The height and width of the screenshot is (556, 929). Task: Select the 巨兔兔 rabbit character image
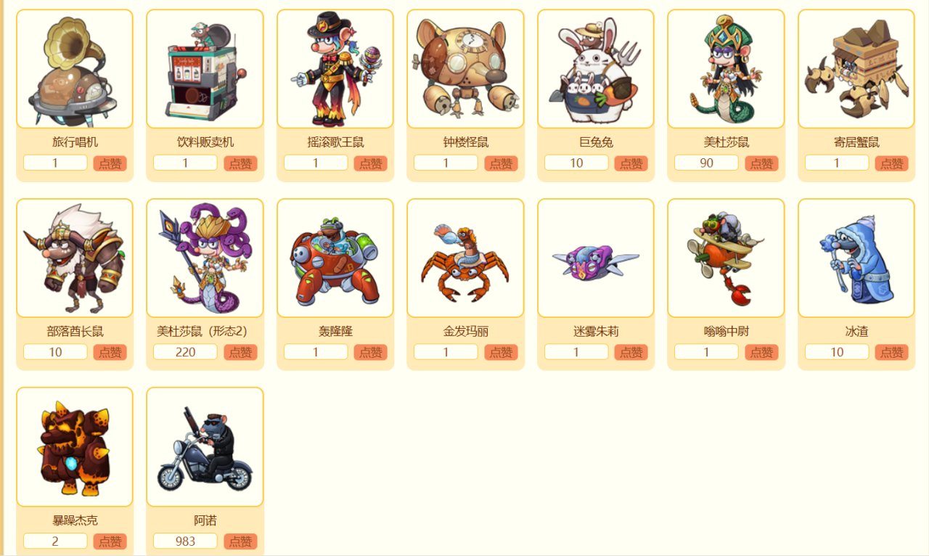(x=596, y=69)
